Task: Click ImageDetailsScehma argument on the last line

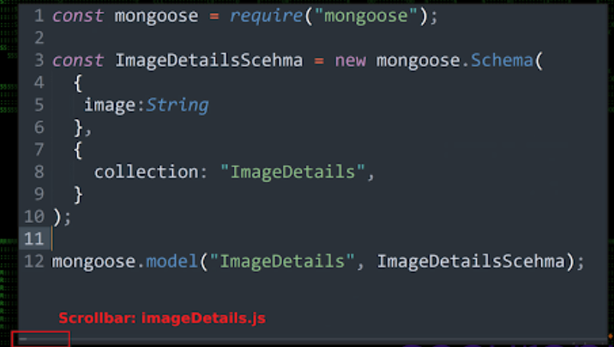Action: click(x=471, y=261)
